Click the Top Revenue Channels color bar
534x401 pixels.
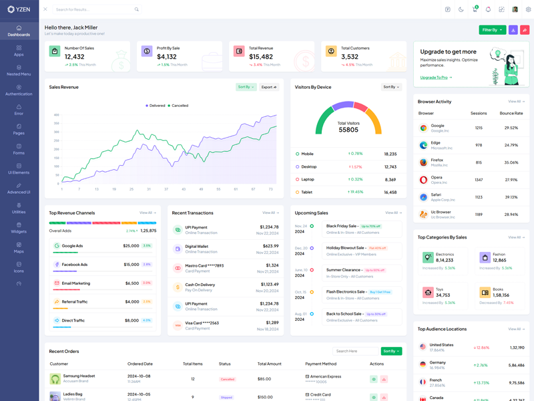(x=102, y=223)
